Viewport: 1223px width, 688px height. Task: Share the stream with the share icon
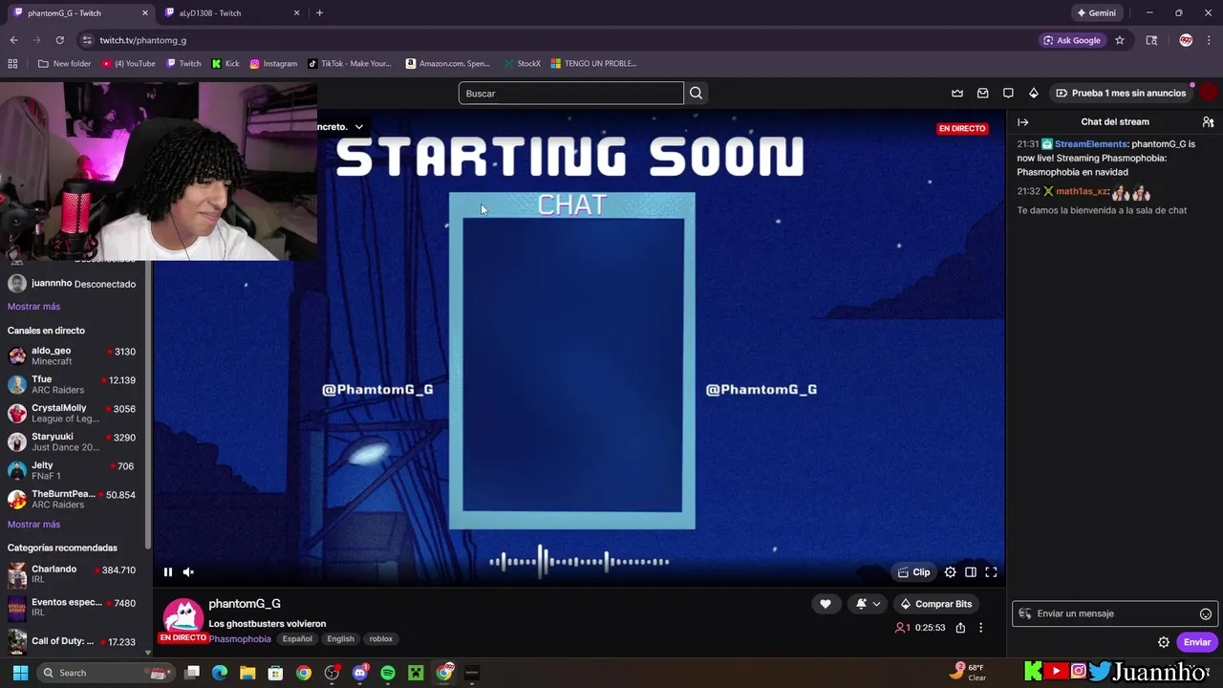[x=960, y=628]
